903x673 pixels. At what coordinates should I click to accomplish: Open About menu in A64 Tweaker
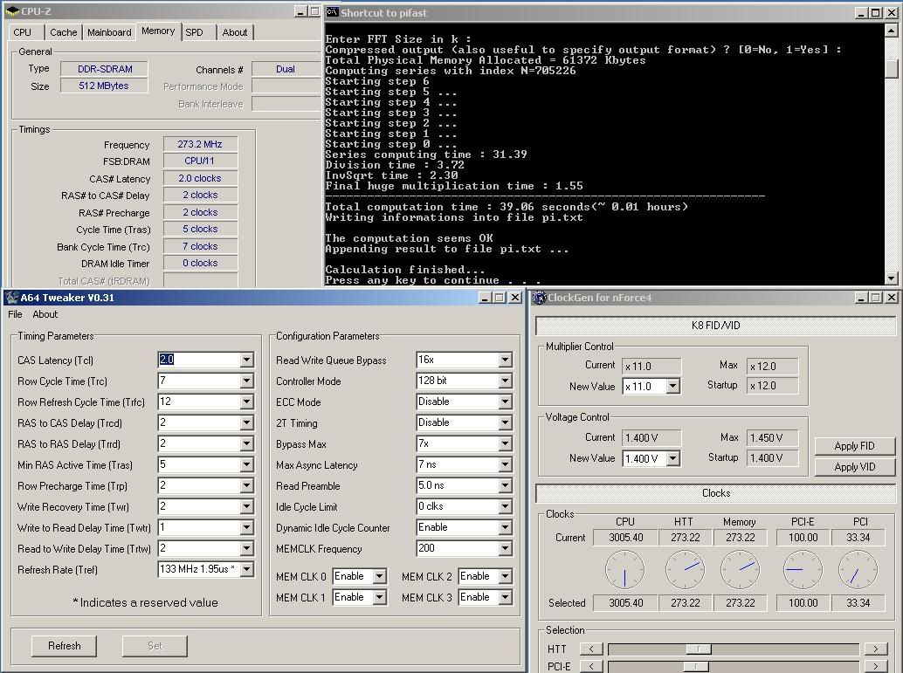45,314
